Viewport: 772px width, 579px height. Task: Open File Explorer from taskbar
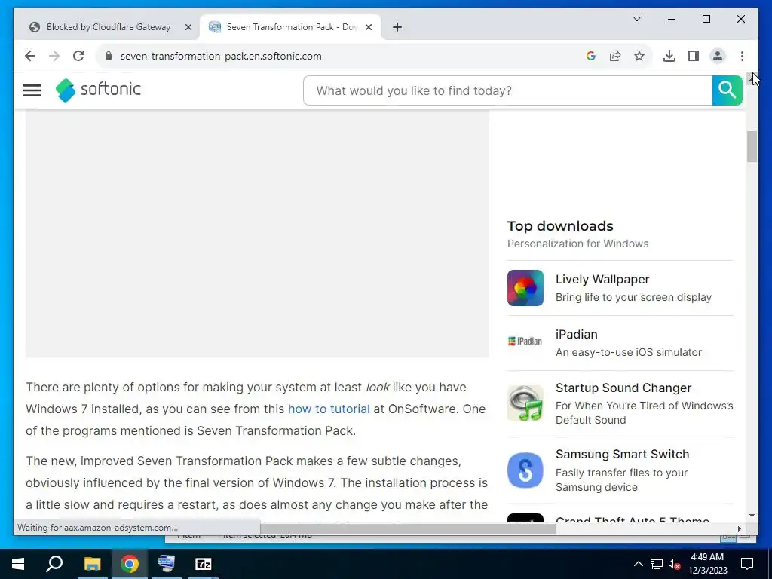coord(92,564)
